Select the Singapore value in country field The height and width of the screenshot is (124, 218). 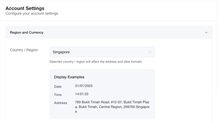(61, 52)
